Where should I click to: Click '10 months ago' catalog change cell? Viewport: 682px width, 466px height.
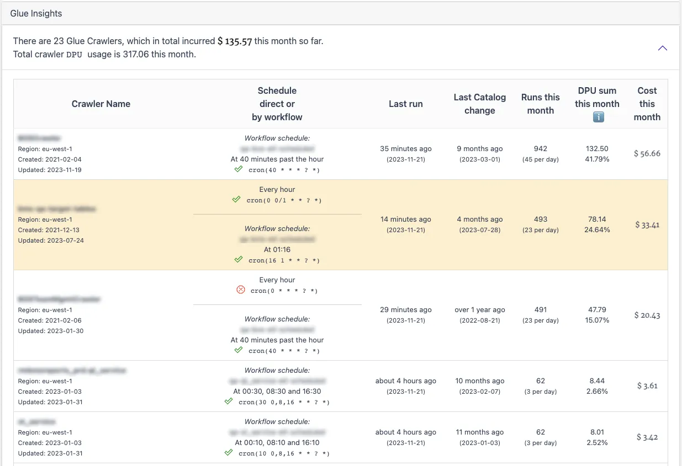click(x=480, y=381)
